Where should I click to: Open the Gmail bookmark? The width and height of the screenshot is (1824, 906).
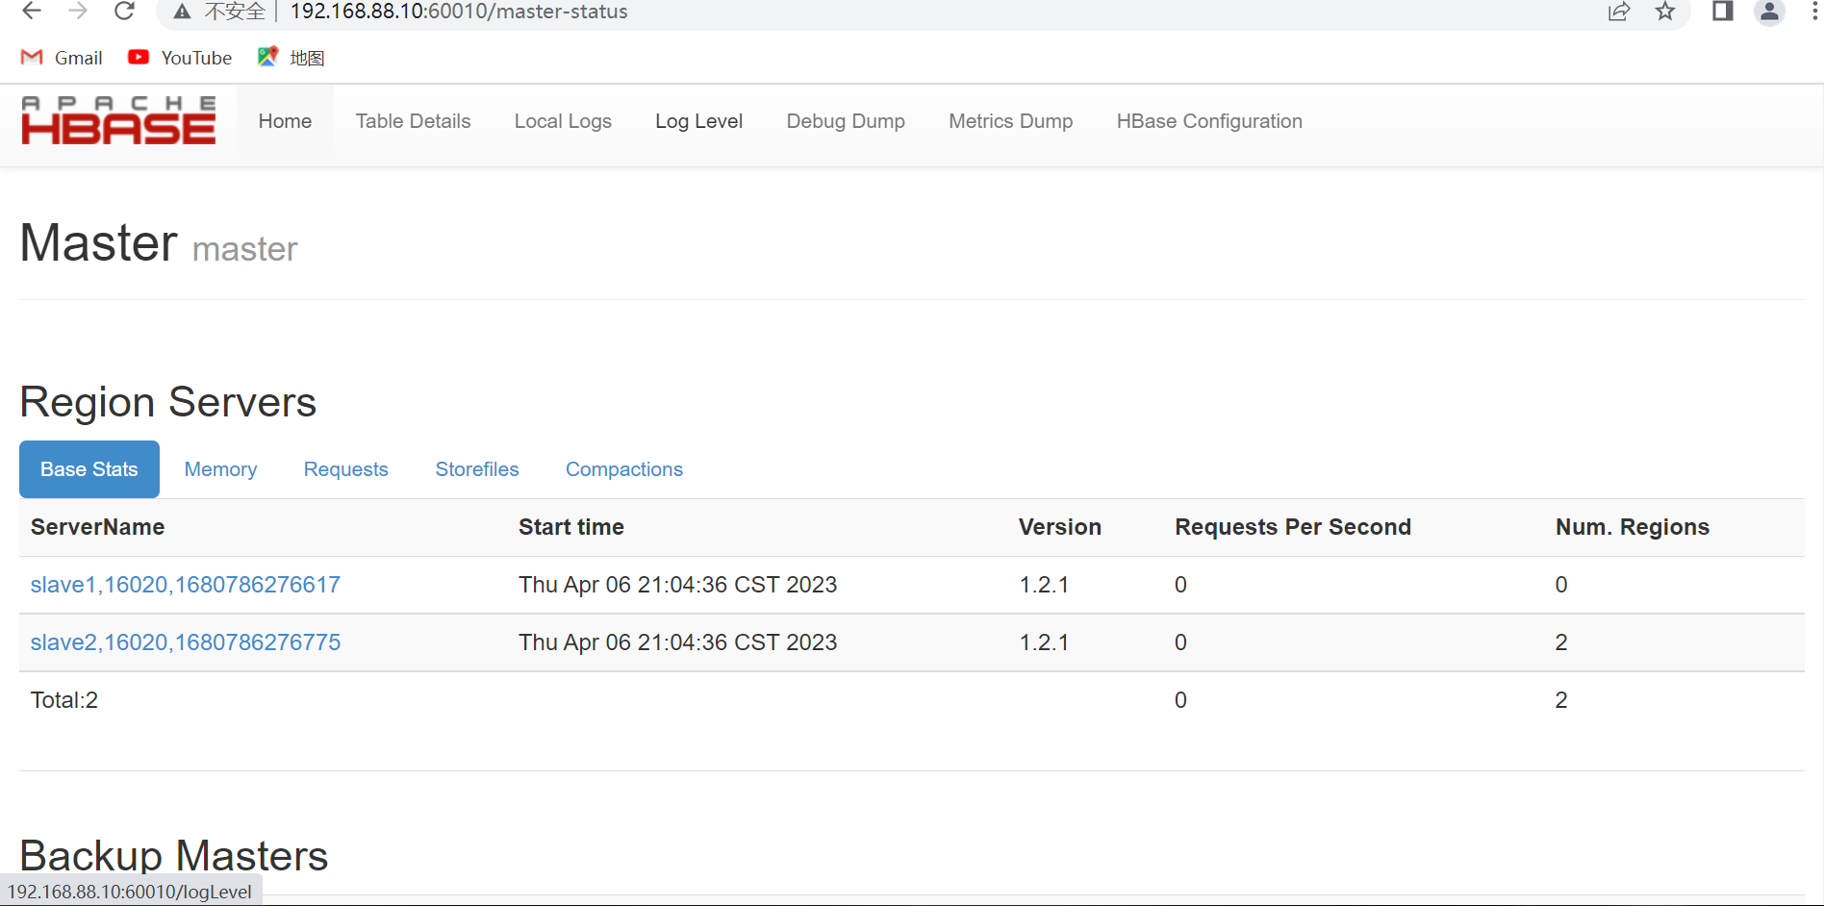click(x=62, y=58)
